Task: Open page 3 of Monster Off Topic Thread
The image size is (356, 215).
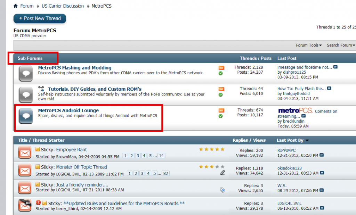Action: (x=142, y=174)
